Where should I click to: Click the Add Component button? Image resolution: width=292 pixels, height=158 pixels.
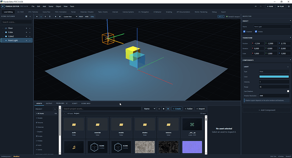267,110
